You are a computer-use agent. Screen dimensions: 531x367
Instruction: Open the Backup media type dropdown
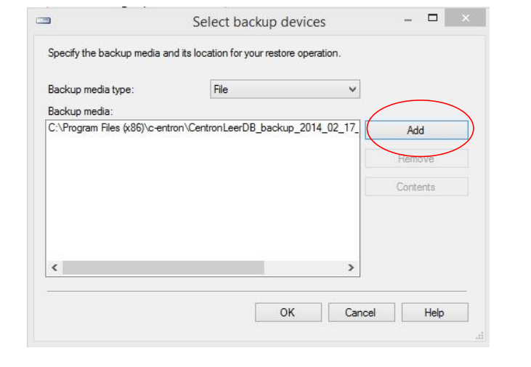(285, 89)
